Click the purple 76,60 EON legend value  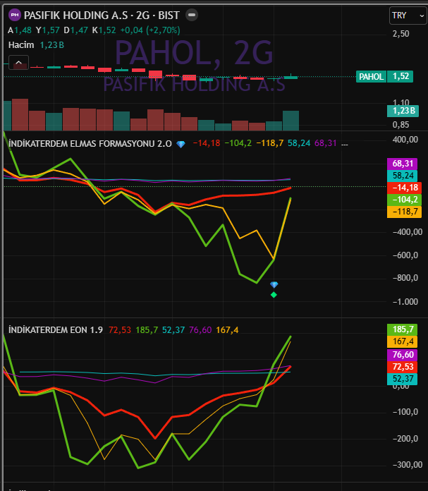pos(200,330)
